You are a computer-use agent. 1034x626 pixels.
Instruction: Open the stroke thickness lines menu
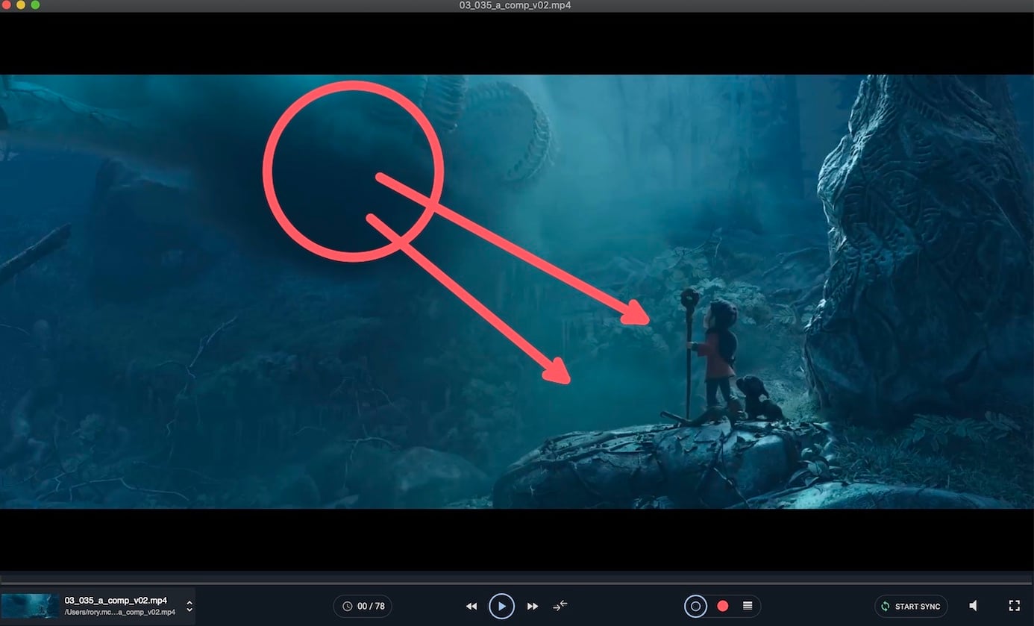click(748, 607)
